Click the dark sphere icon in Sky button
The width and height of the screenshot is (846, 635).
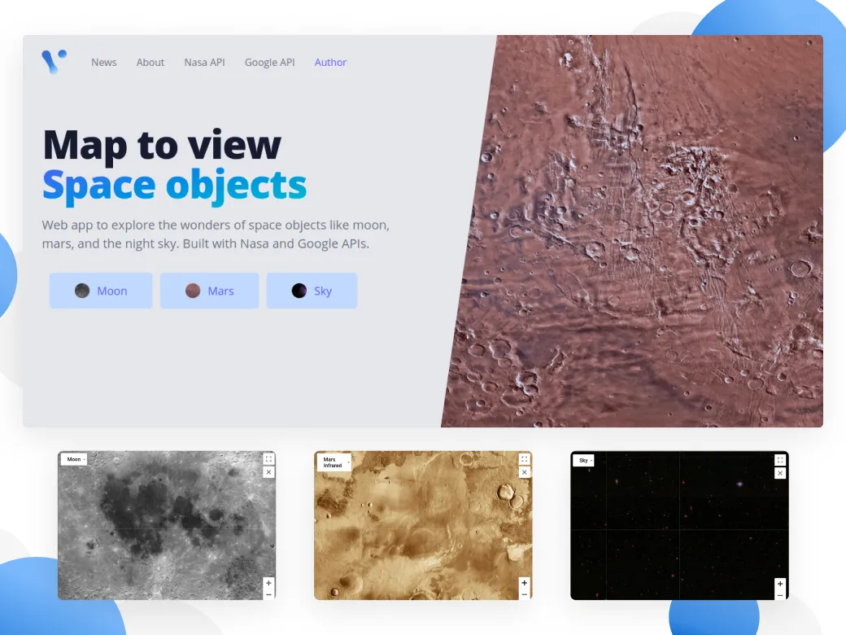click(299, 291)
